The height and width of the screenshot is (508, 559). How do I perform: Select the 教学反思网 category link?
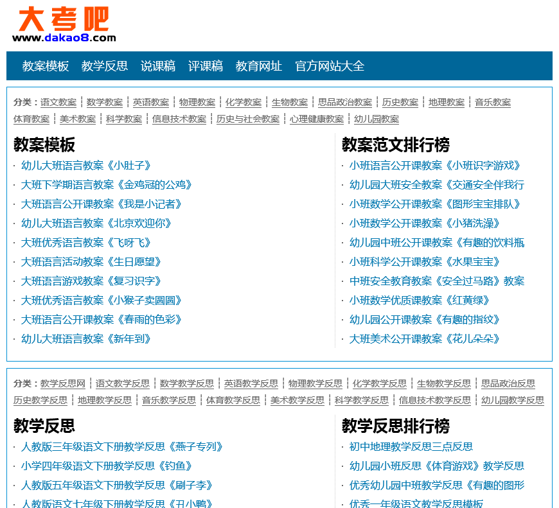click(63, 383)
